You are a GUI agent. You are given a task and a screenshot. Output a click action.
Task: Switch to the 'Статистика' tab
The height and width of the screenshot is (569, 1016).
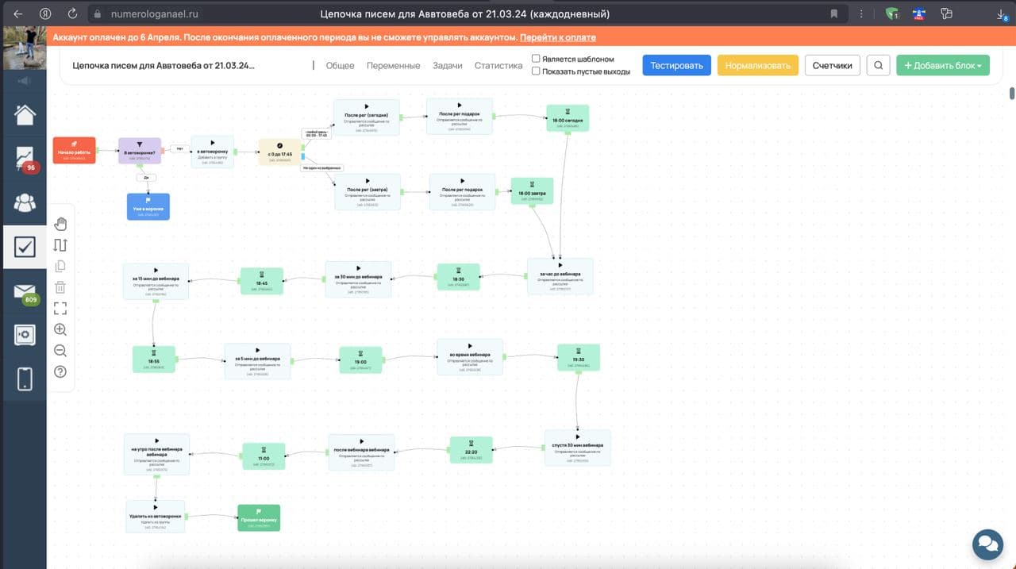(498, 66)
